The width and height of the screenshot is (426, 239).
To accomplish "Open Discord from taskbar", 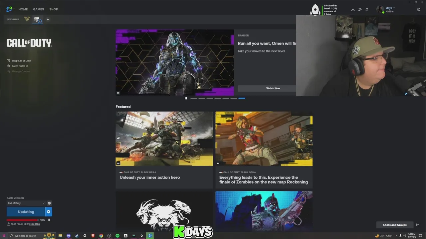I will coord(69,236).
